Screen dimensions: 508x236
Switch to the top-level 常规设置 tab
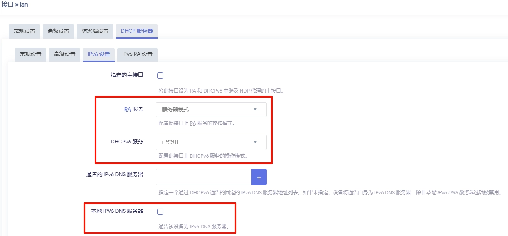tap(24, 31)
